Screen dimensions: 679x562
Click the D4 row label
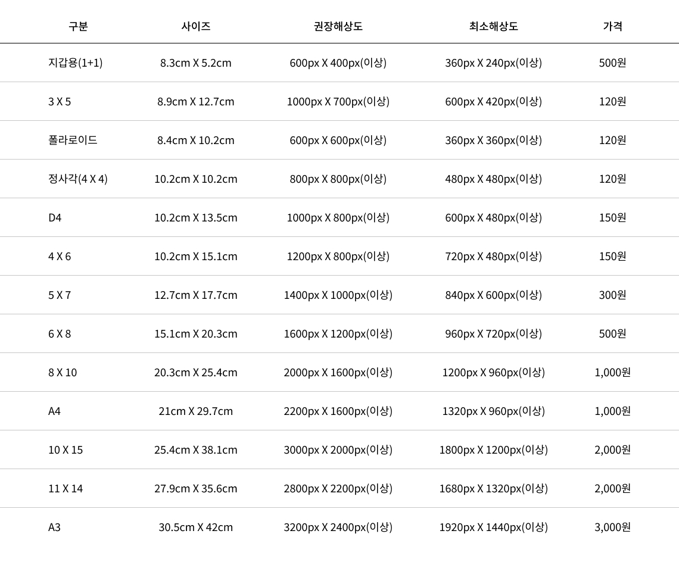55,218
